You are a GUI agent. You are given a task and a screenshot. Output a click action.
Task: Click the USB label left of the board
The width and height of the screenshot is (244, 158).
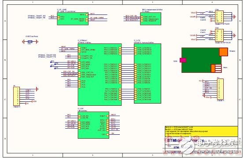(175, 61)
